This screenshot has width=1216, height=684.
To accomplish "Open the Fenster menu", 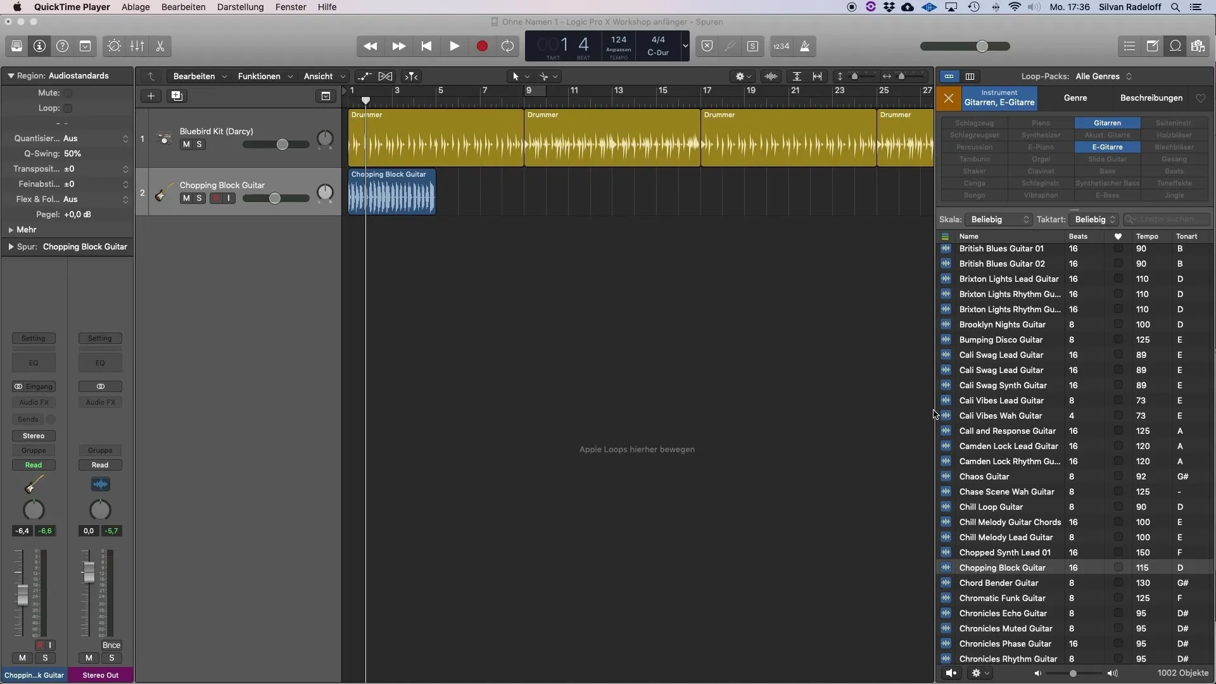I will point(291,7).
